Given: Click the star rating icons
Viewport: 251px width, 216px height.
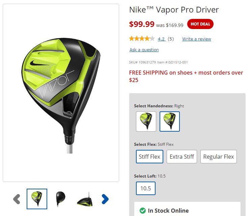Looking at the screenshot, I should [x=142, y=38].
